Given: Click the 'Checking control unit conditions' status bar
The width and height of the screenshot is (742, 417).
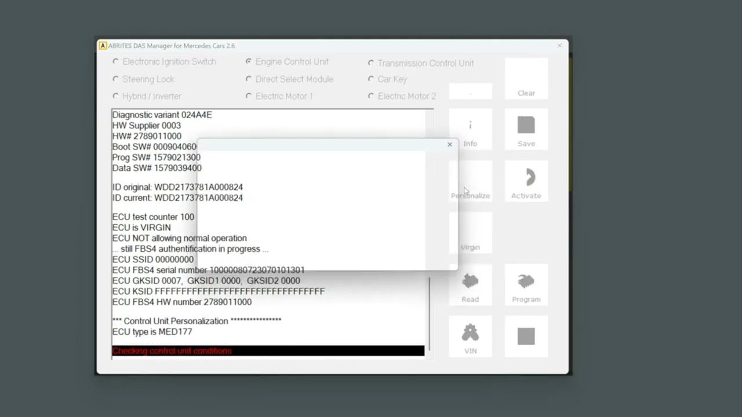Looking at the screenshot, I should pyautogui.click(x=268, y=351).
